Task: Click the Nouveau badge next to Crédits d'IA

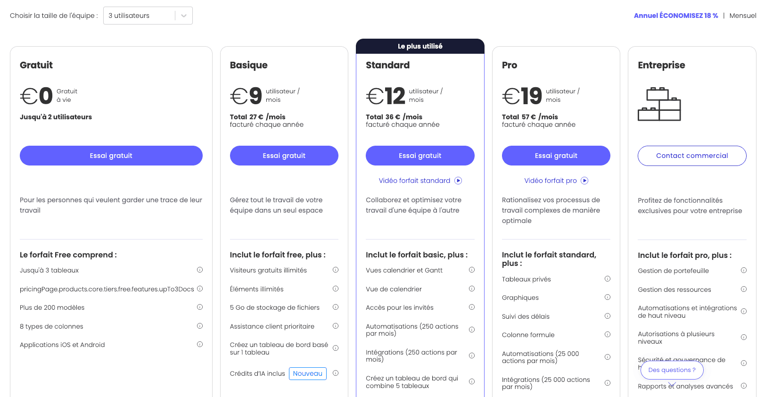Action: click(x=307, y=373)
